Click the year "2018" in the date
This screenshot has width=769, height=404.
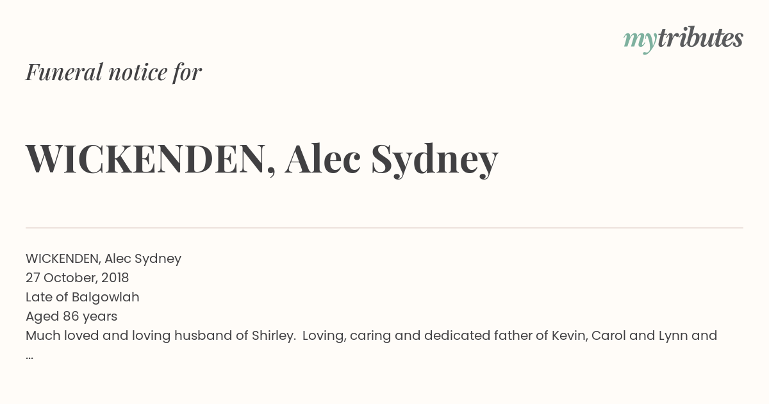(115, 278)
